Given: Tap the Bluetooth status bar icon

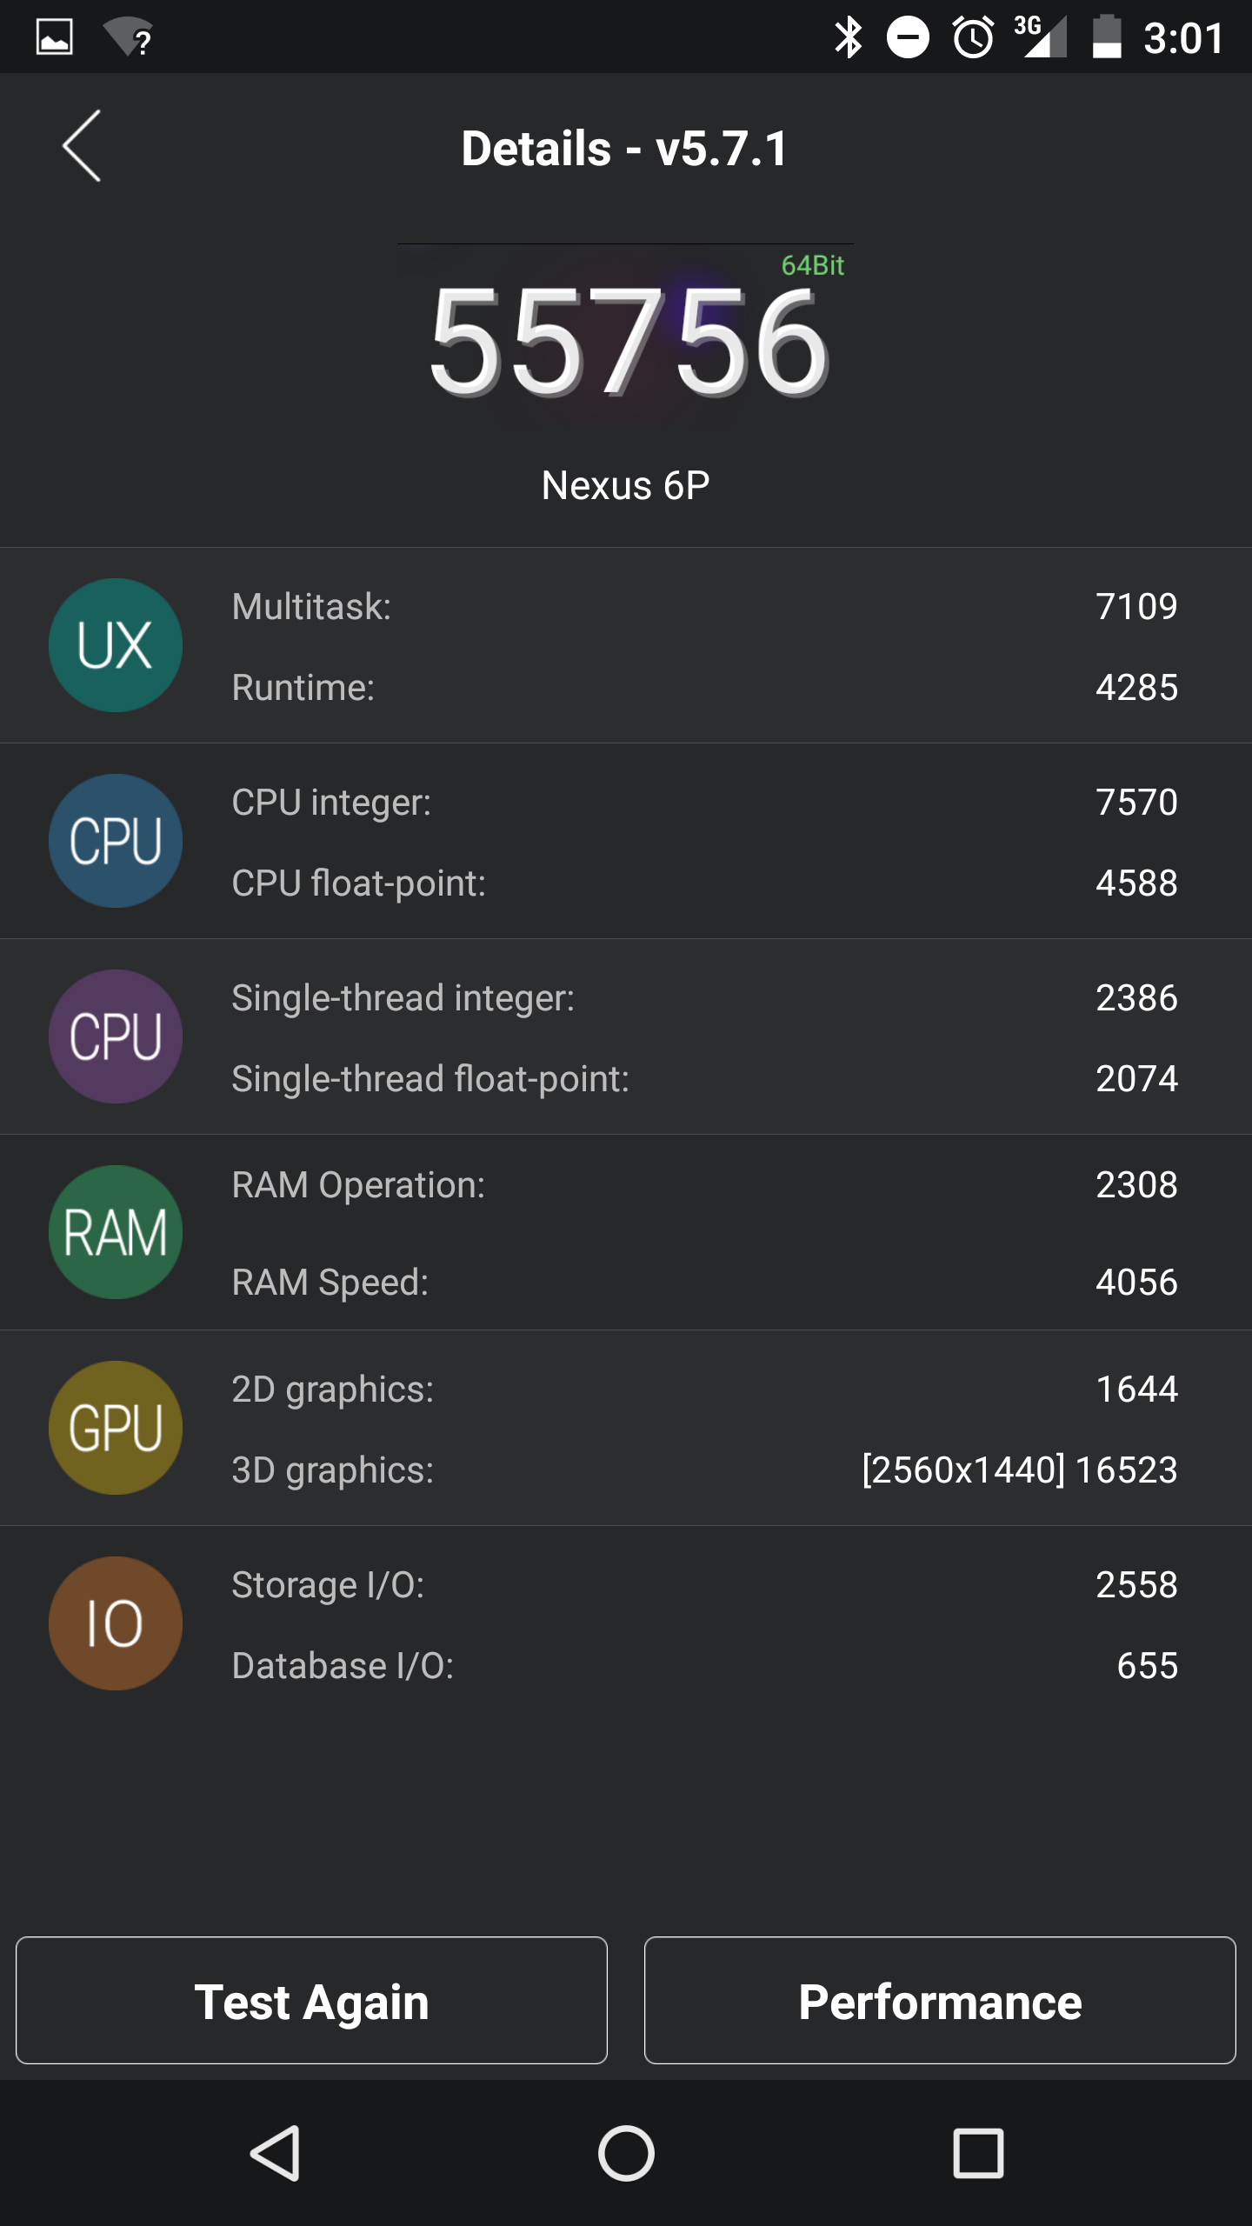Looking at the screenshot, I should pos(848,37).
